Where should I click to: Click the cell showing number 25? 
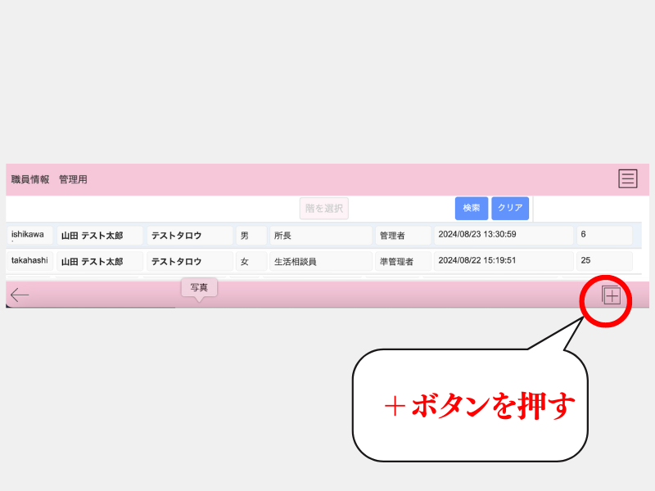click(x=604, y=261)
